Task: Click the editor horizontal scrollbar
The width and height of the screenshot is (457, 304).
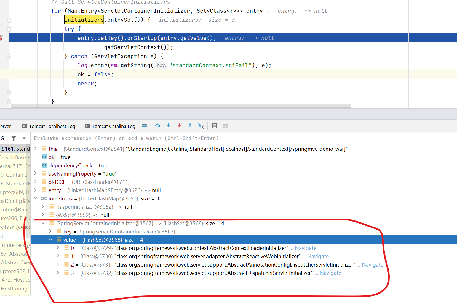Action: coord(181,106)
